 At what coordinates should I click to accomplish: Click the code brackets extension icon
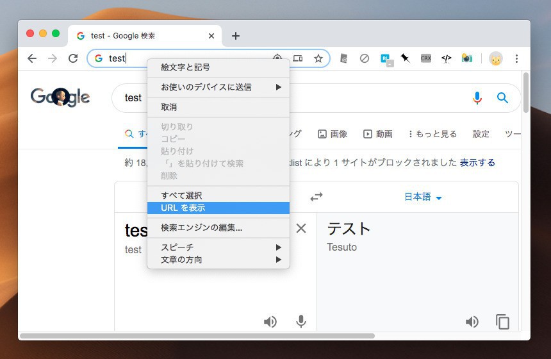(x=447, y=58)
